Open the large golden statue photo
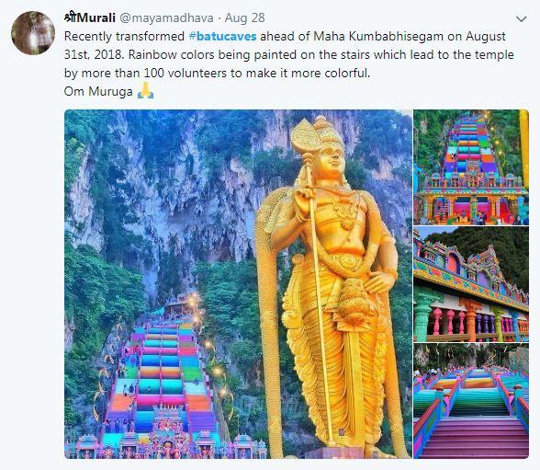Screen dimensions: 540x470 (238, 284)
